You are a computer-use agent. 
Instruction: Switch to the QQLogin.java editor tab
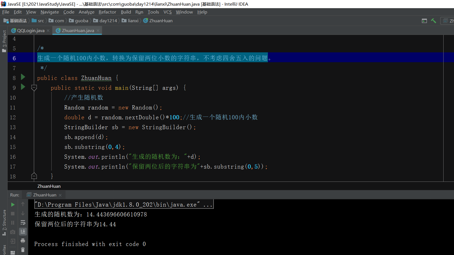tap(30, 30)
